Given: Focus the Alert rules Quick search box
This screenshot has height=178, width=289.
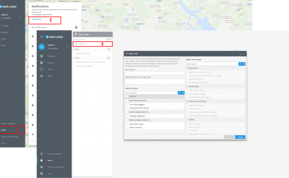Looking at the screenshot, I should [90, 39].
